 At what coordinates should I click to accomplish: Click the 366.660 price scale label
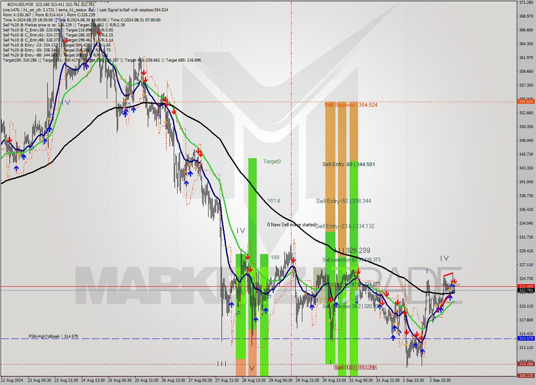[x=526, y=30]
